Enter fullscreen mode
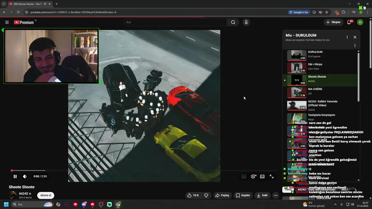The height and width of the screenshot is (209, 372). [272, 176]
